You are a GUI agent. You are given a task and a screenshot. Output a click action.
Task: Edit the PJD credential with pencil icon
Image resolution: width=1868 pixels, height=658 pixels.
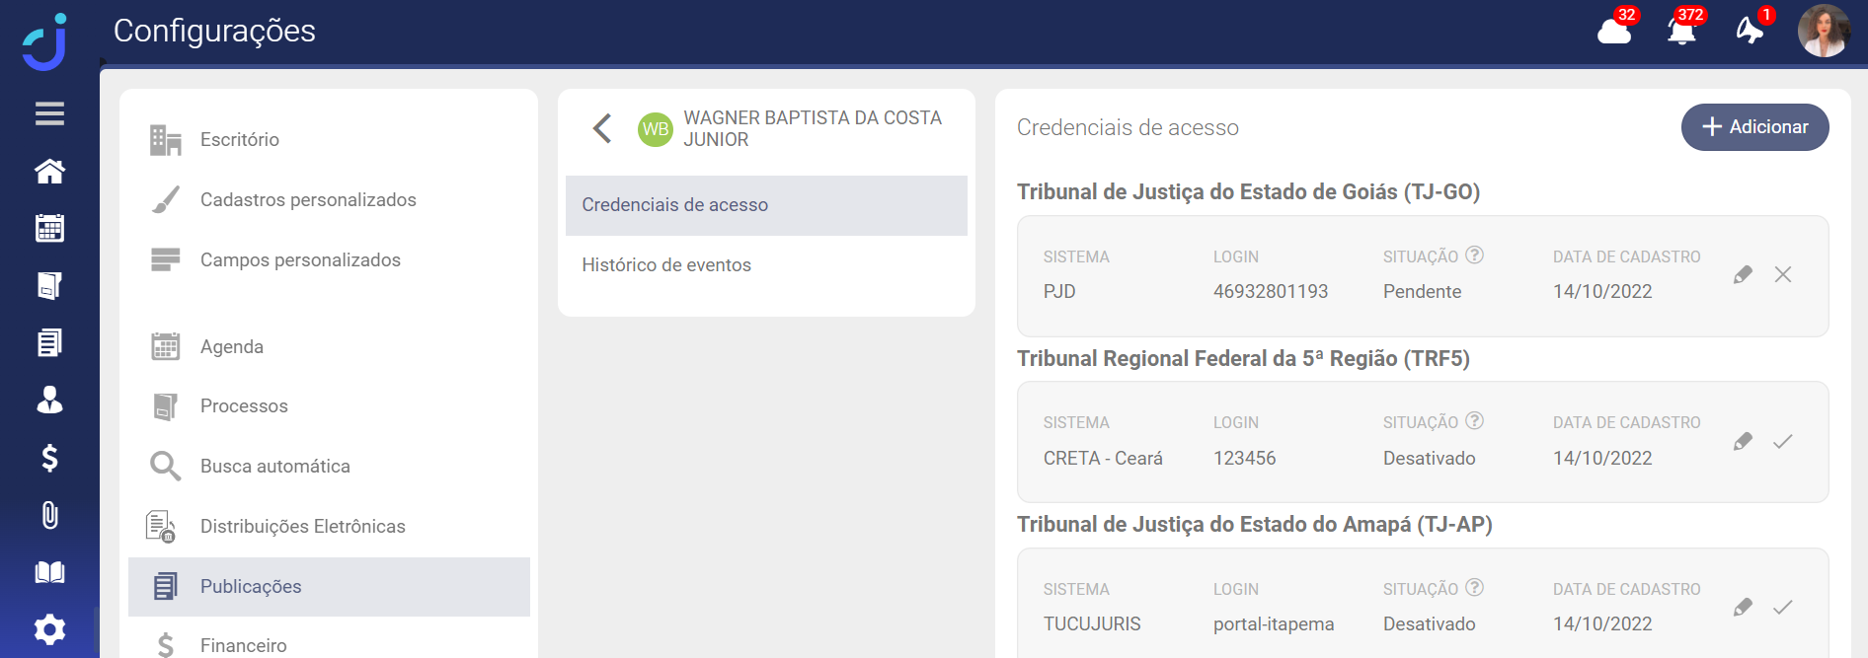pyautogui.click(x=1743, y=275)
